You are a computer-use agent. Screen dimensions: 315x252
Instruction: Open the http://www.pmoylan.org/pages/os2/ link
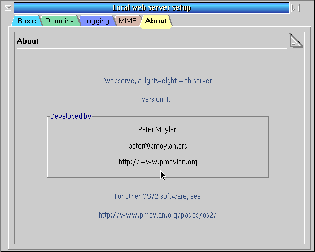(157, 215)
